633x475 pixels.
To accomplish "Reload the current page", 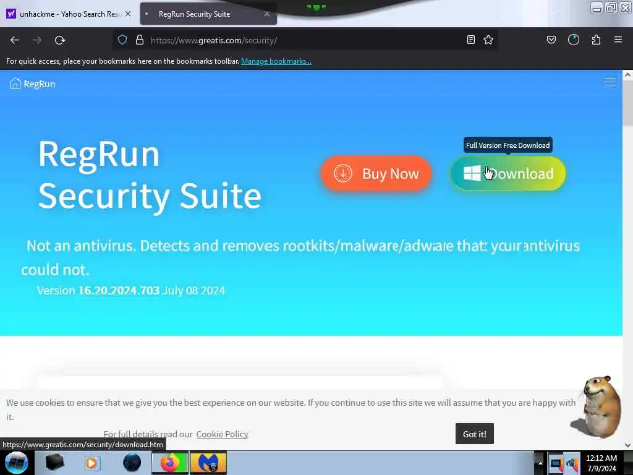I will point(60,40).
